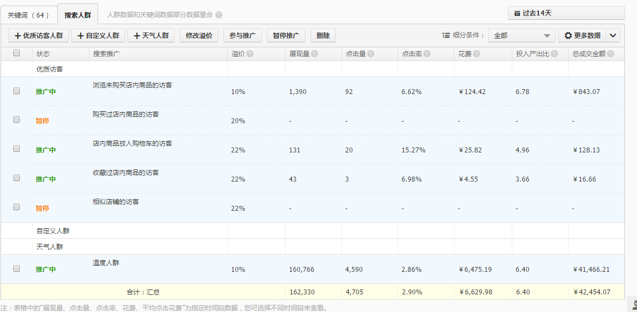The width and height of the screenshot is (637, 312).
Task: Toggle select-all checkbox in table header
Action: click(17, 53)
